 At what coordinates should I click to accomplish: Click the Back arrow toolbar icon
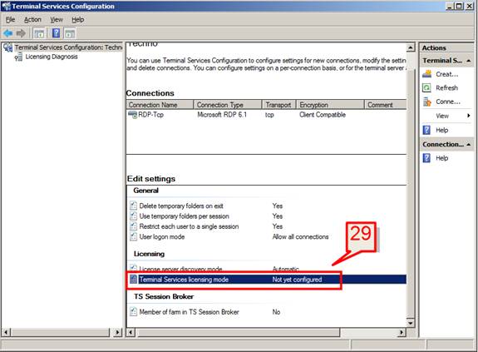[8, 33]
